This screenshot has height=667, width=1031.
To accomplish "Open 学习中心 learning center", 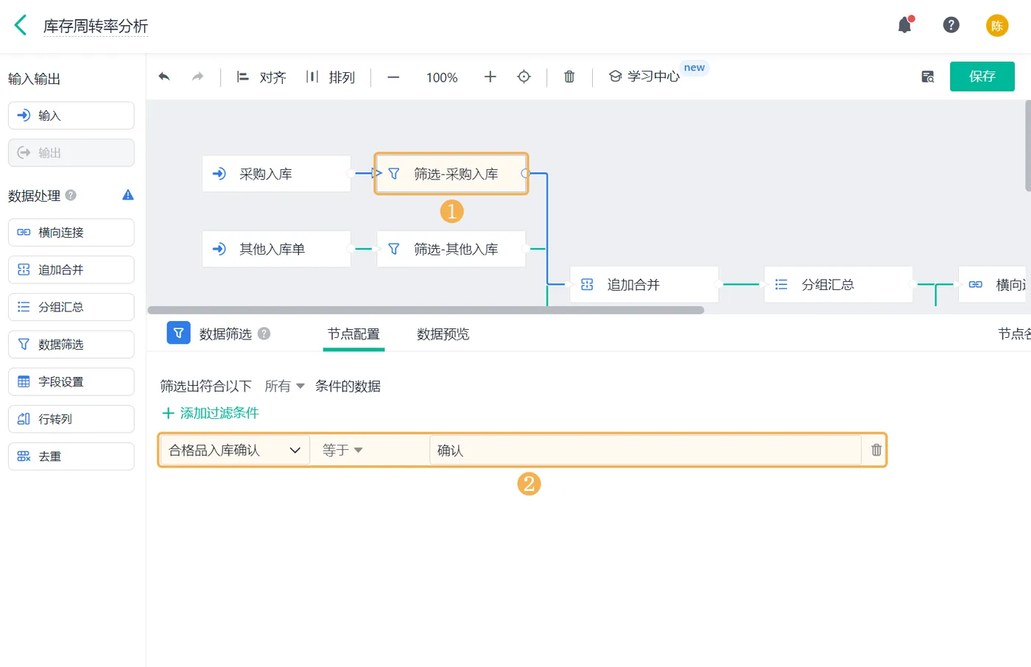I will pos(644,77).
